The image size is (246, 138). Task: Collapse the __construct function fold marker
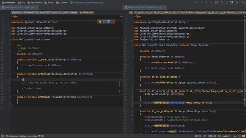tap(10, 60)
